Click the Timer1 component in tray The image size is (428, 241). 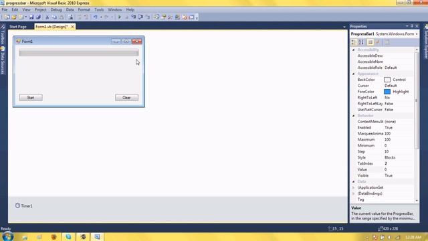(24, 206)
